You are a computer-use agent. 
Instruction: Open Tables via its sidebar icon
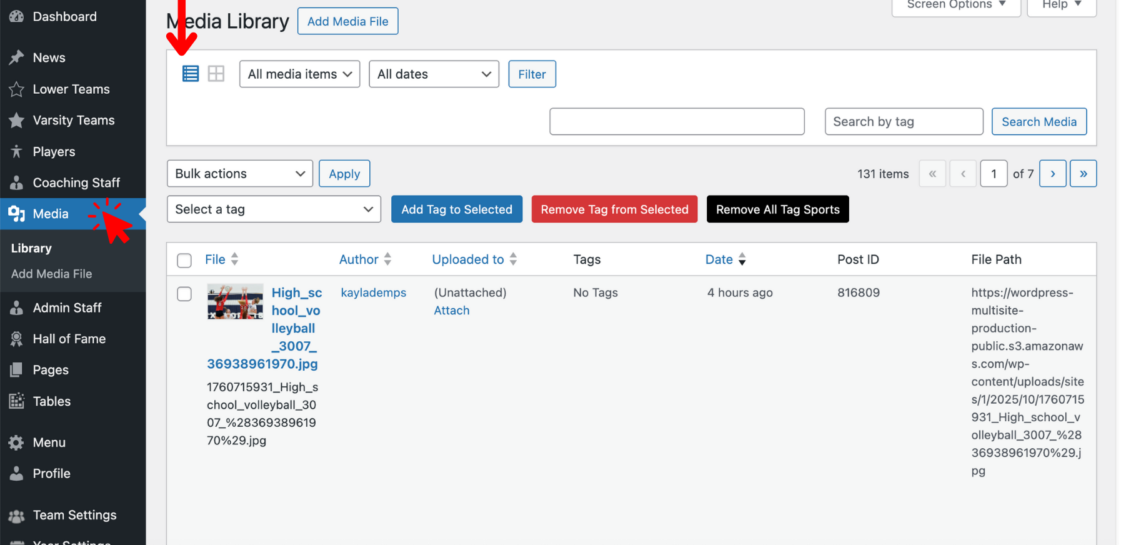[x=16, y=401]
